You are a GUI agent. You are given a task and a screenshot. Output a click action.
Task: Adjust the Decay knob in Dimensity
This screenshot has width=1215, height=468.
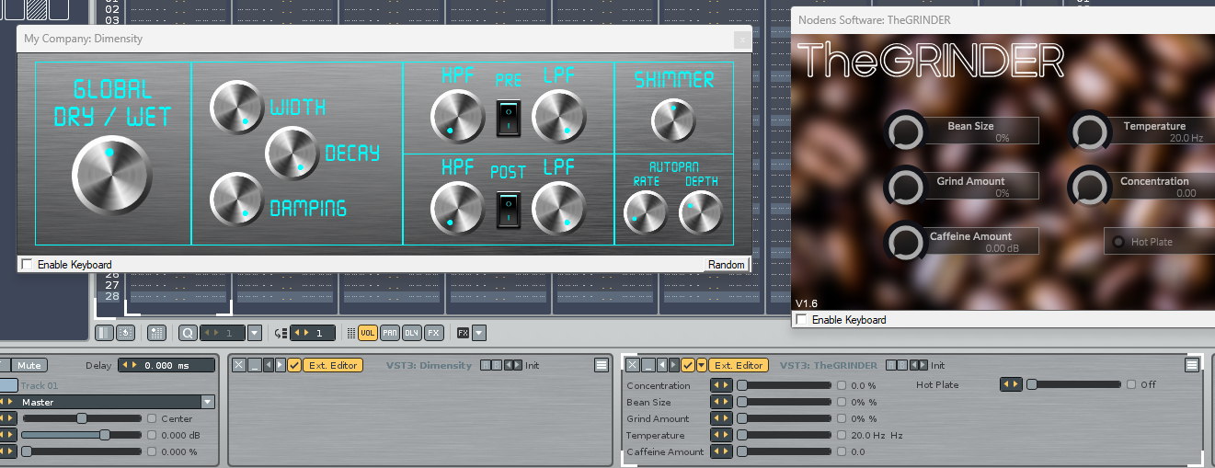point(292,154)
